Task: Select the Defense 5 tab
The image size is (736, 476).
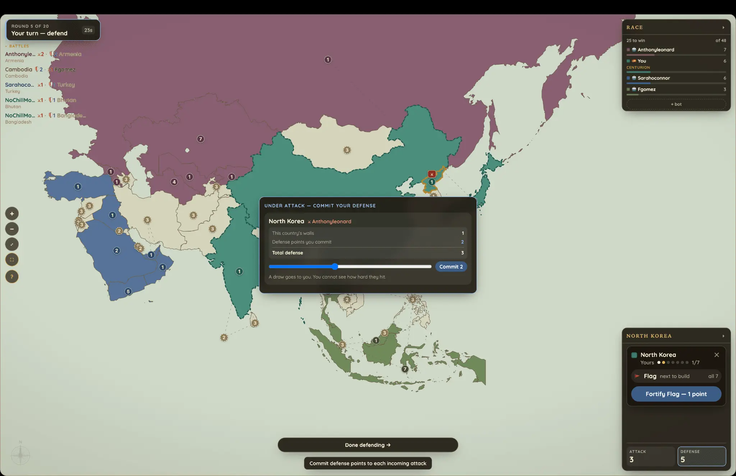Action: click(701, 456)
